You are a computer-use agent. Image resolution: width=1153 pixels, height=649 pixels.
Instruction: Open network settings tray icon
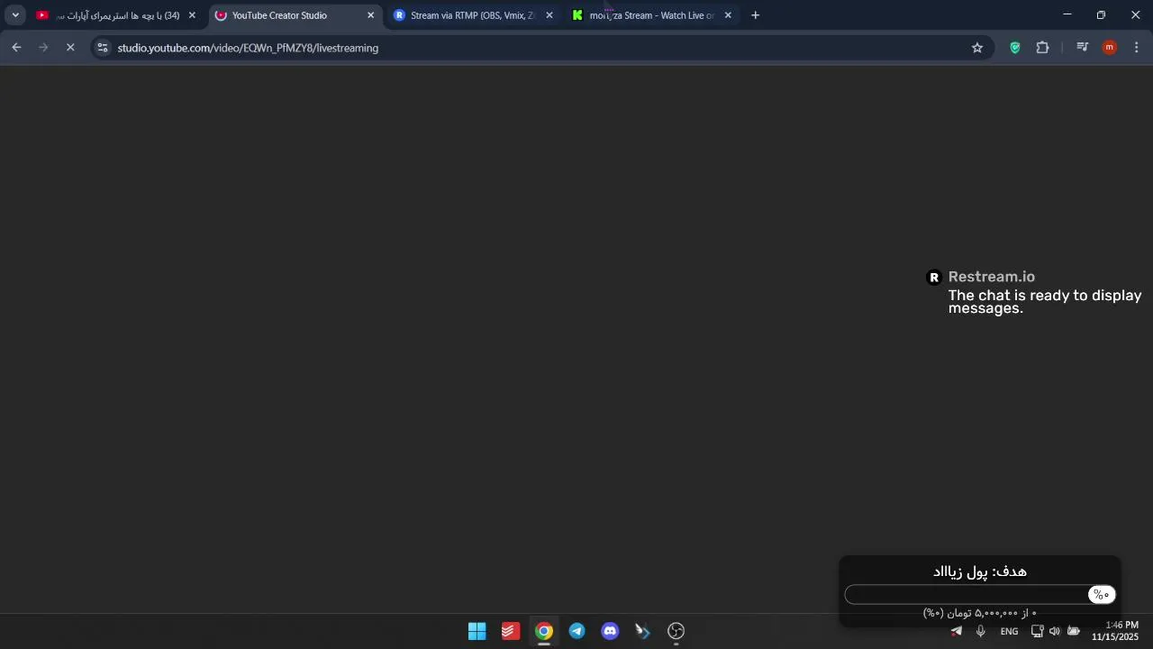tap(1038, 631)
